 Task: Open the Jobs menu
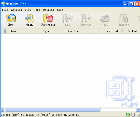coord(37,10)
